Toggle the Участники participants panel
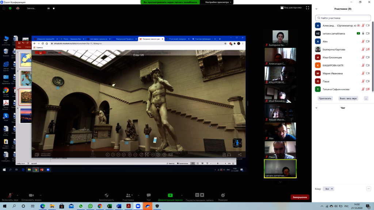Image resolution: width=374 pixels, height=210 pixels. tap(128, 197)
